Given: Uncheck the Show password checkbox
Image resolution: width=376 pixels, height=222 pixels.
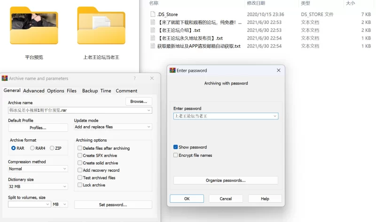Looking at the screenshot, I should click(175, 147).
